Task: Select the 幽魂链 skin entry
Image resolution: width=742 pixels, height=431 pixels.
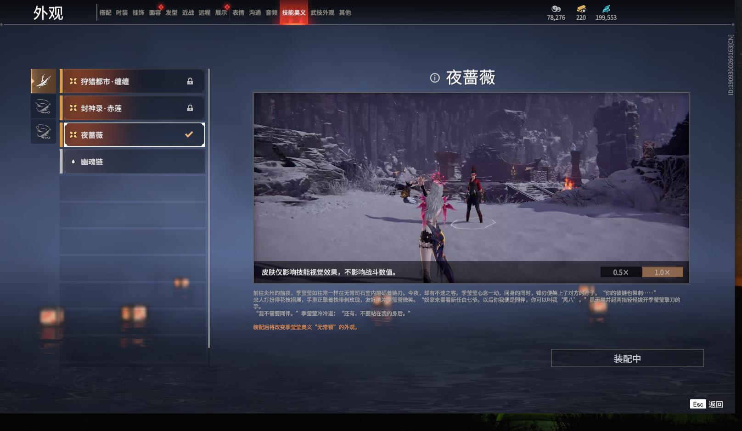Action: [x=133, y=162]
